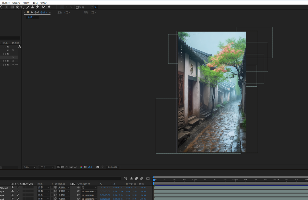
Task: Select the Pen tool
Action: [17, 7]
